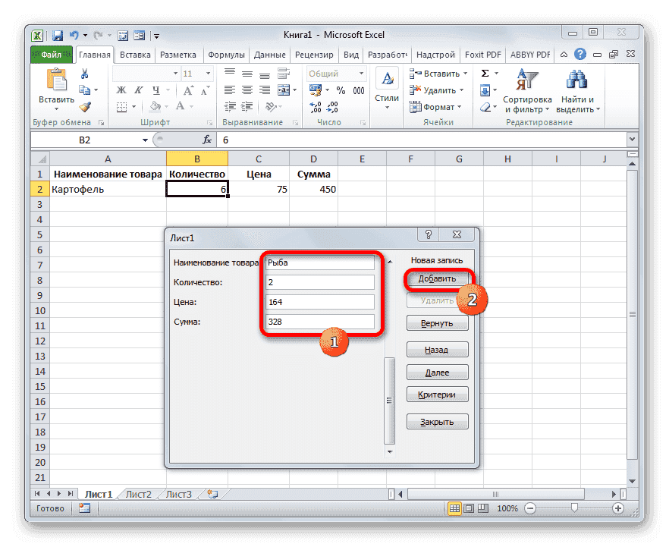The height and width of the screenshot is (547, 669).
Task: Open the Общий number format dropdown
Action: (360, 74)
